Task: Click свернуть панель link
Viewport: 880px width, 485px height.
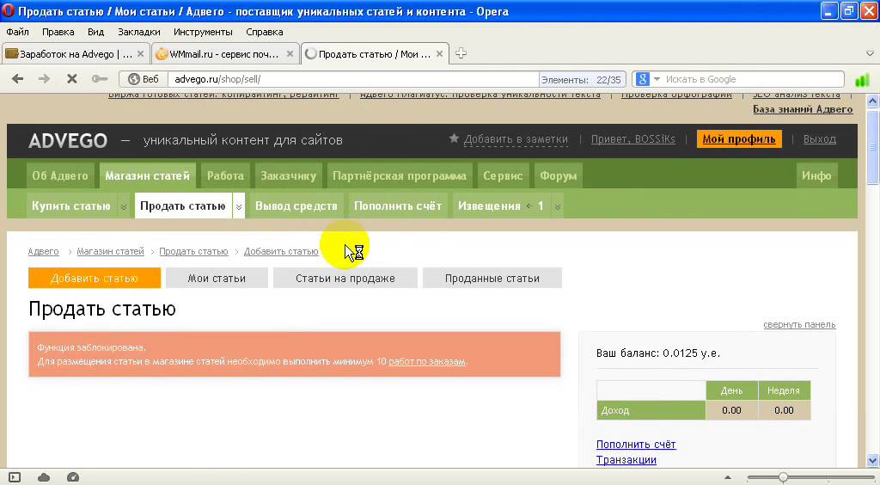Action: [799, 324]
